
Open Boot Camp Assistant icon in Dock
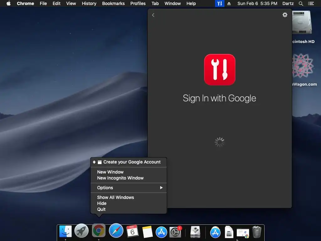click(x=195, y=232)
